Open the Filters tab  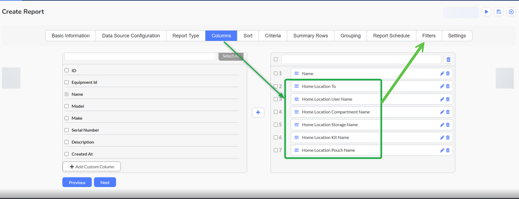click(429, 36)
